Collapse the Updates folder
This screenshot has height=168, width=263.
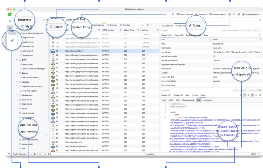tap(17, 82)
